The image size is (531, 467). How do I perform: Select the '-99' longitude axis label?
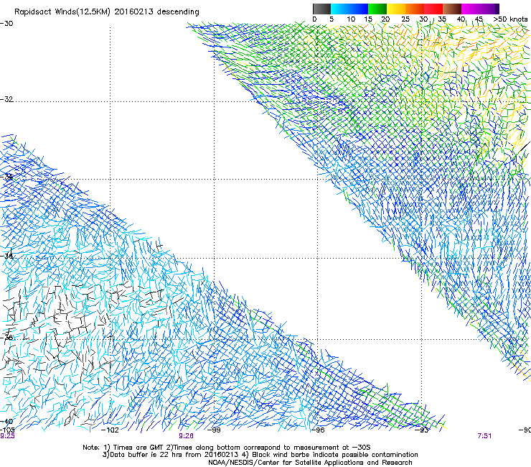click(x=214, y=430)
